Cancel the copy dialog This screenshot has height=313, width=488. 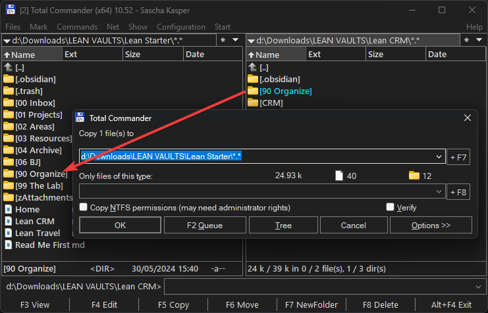pos(354,225)
